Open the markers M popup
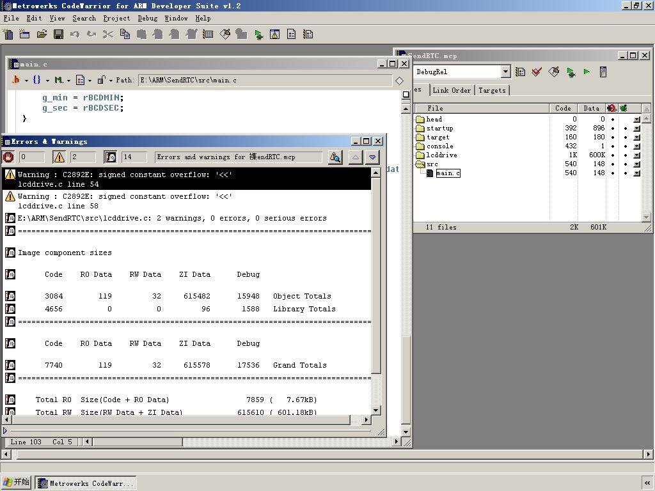The image size is (655, 491). tap(62, 80)
